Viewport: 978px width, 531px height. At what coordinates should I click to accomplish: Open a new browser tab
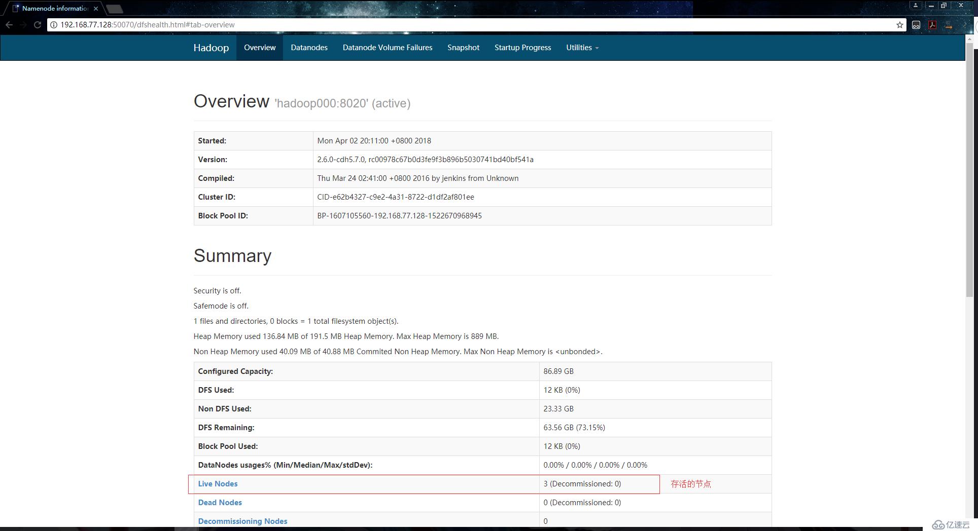(115, 9)
